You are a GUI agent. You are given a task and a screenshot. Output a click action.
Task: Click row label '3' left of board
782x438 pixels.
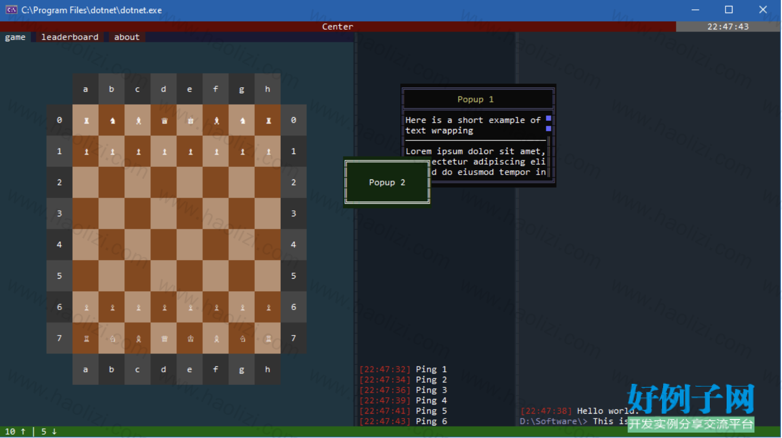tap(60, 214)
